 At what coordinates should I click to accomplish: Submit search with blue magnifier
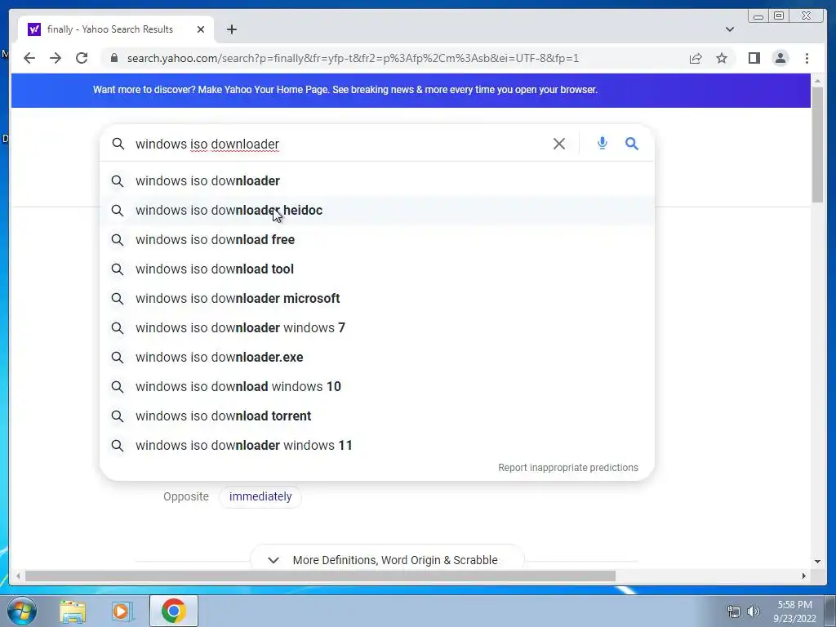pos(632,144)
